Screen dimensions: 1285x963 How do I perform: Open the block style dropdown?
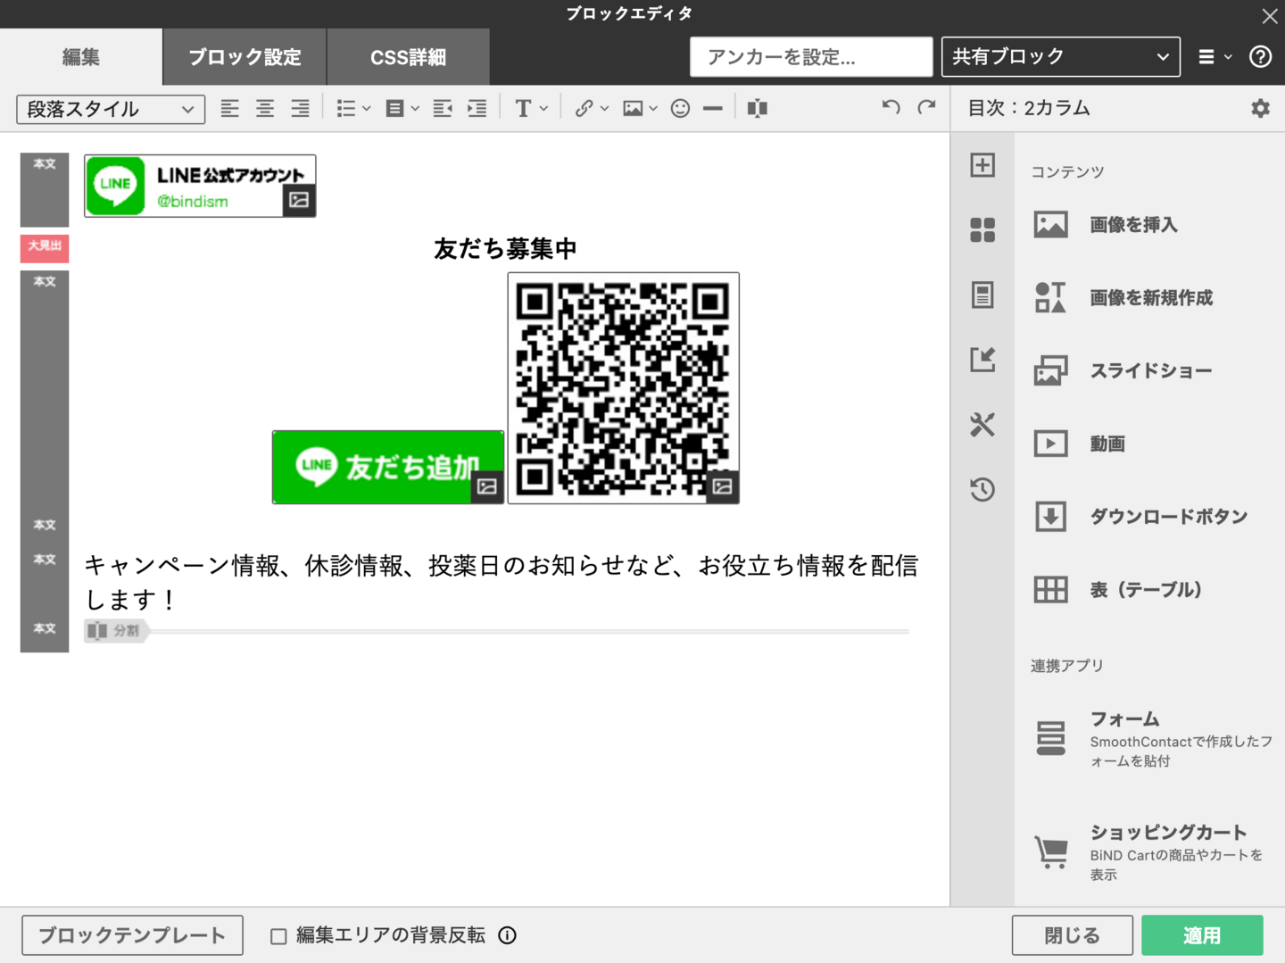(402, 109)
